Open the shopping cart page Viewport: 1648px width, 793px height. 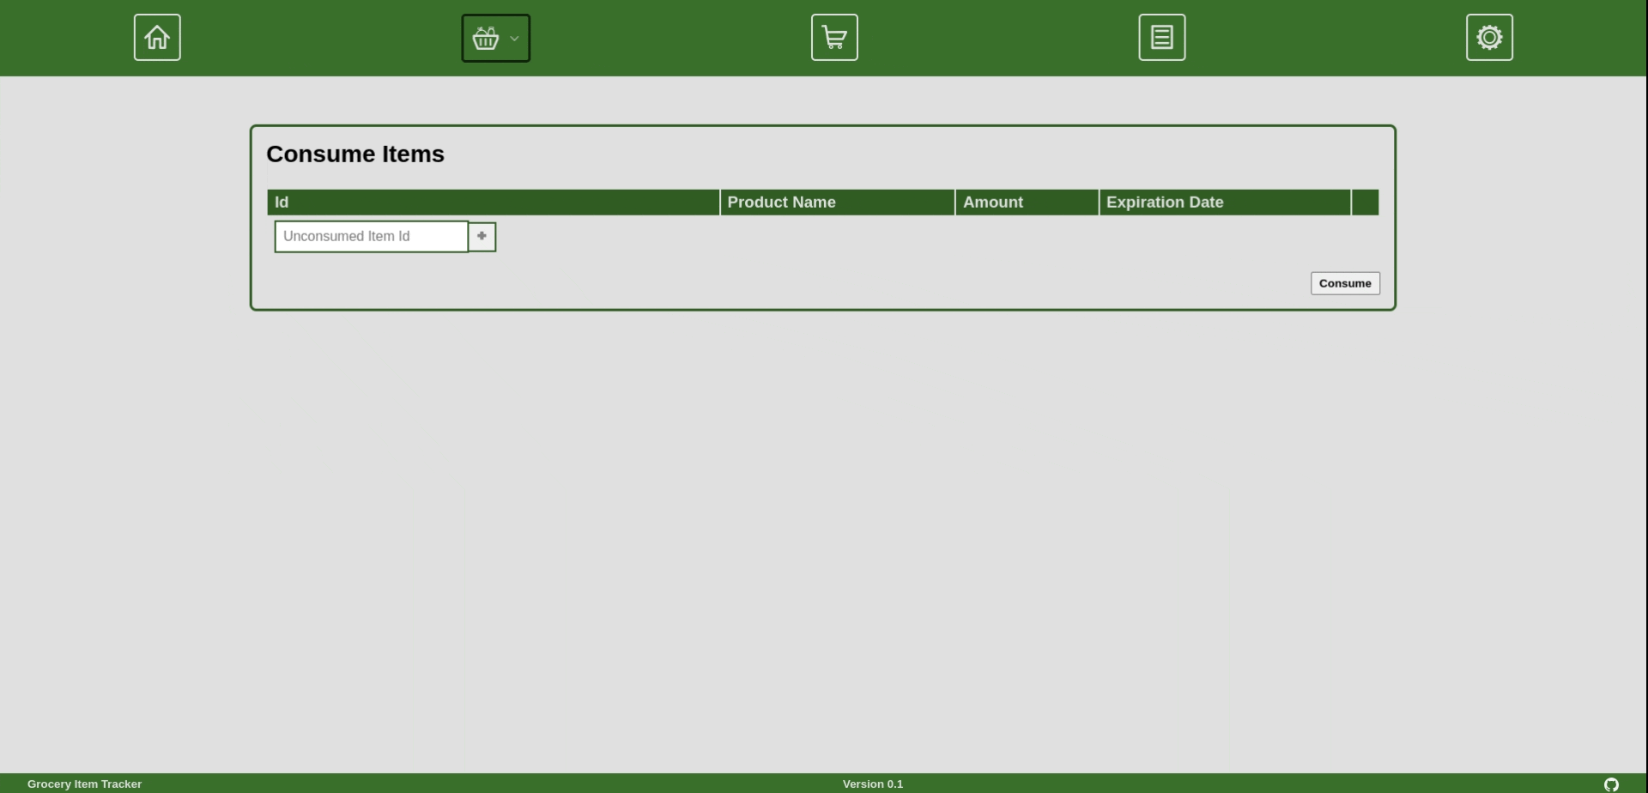coord(834,38)
